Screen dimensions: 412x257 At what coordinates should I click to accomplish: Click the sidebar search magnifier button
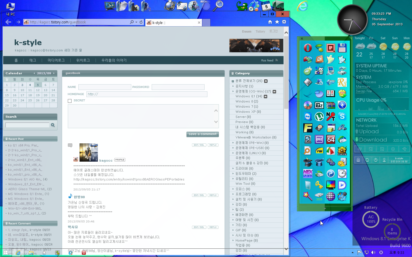coord(53,125)
